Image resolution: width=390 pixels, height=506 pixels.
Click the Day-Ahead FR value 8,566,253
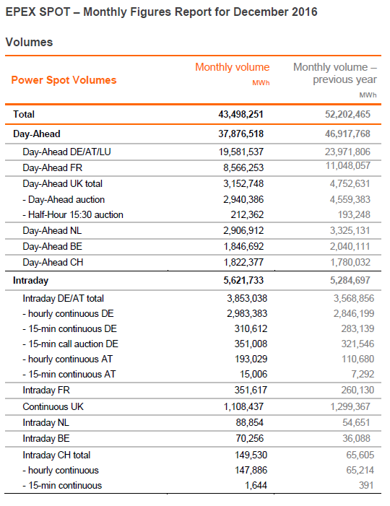pos(243,167)
